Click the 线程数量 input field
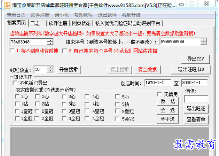 (x=40, y=69)
